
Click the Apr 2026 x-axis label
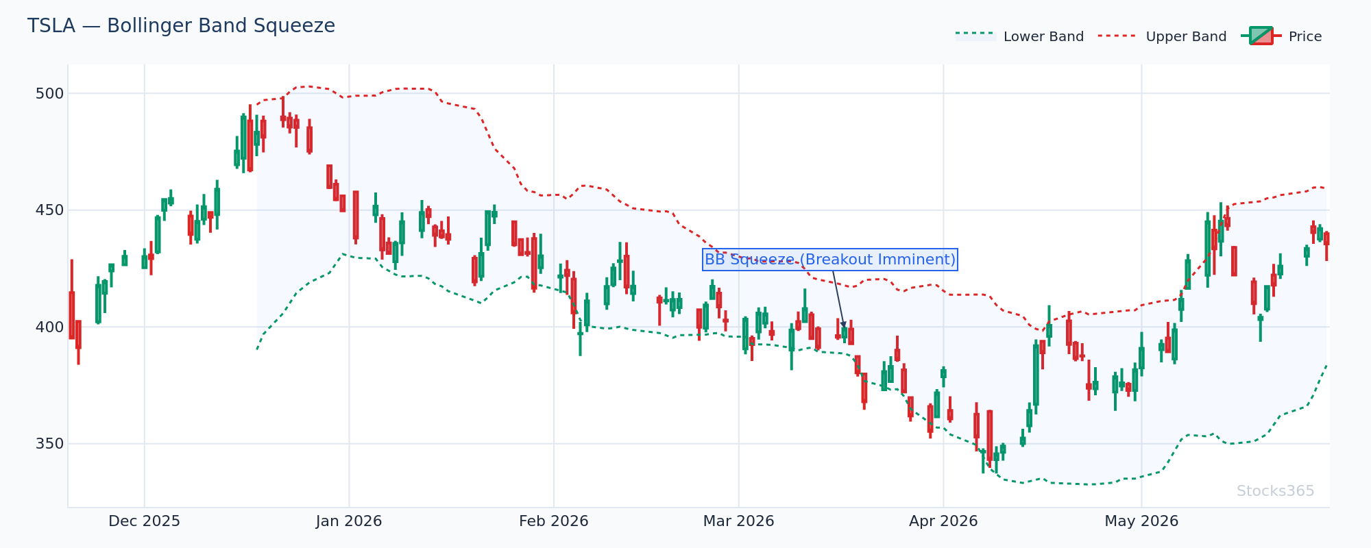click(943, 521)
